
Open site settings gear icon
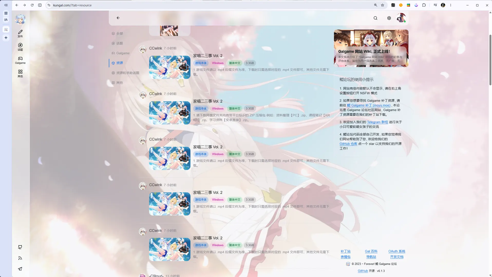389,18
